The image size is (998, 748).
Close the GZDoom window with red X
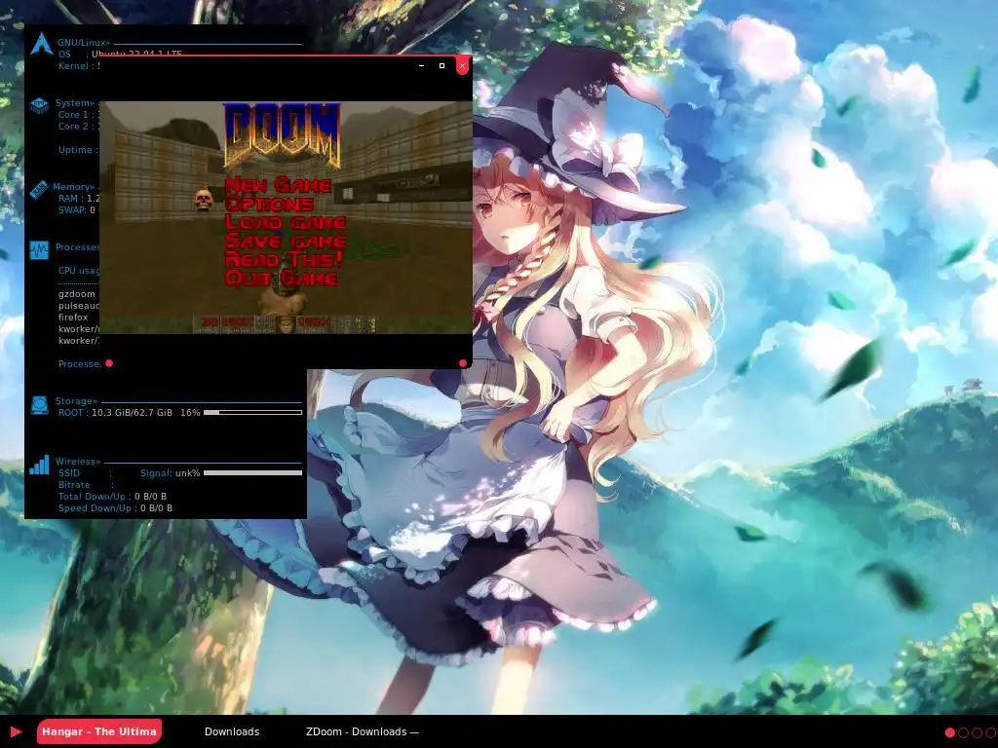click(463, 65)
